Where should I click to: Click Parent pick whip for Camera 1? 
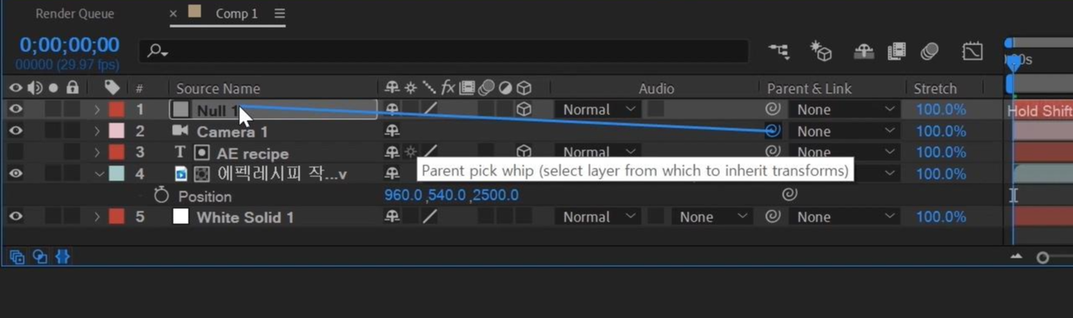773,131
